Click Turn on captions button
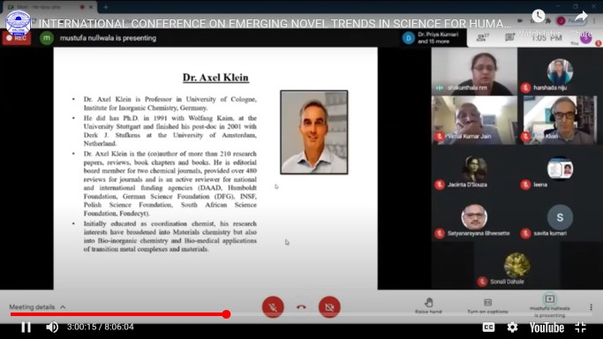This screenshot has height=339, width=603. click(x=487, y=306)
